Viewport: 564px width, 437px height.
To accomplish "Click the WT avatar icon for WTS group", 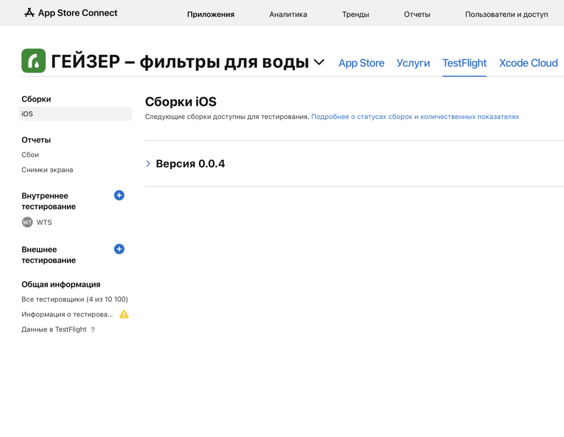I will 27,222.
